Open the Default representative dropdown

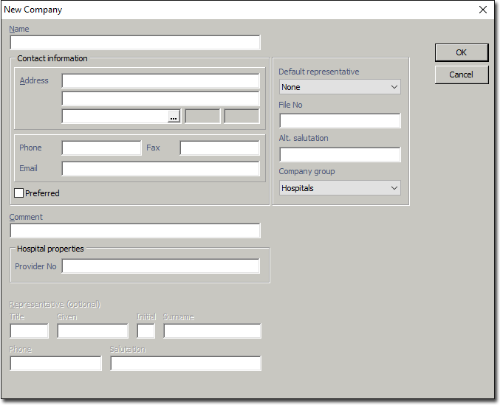pyautogui.click(x=340, y=87)
